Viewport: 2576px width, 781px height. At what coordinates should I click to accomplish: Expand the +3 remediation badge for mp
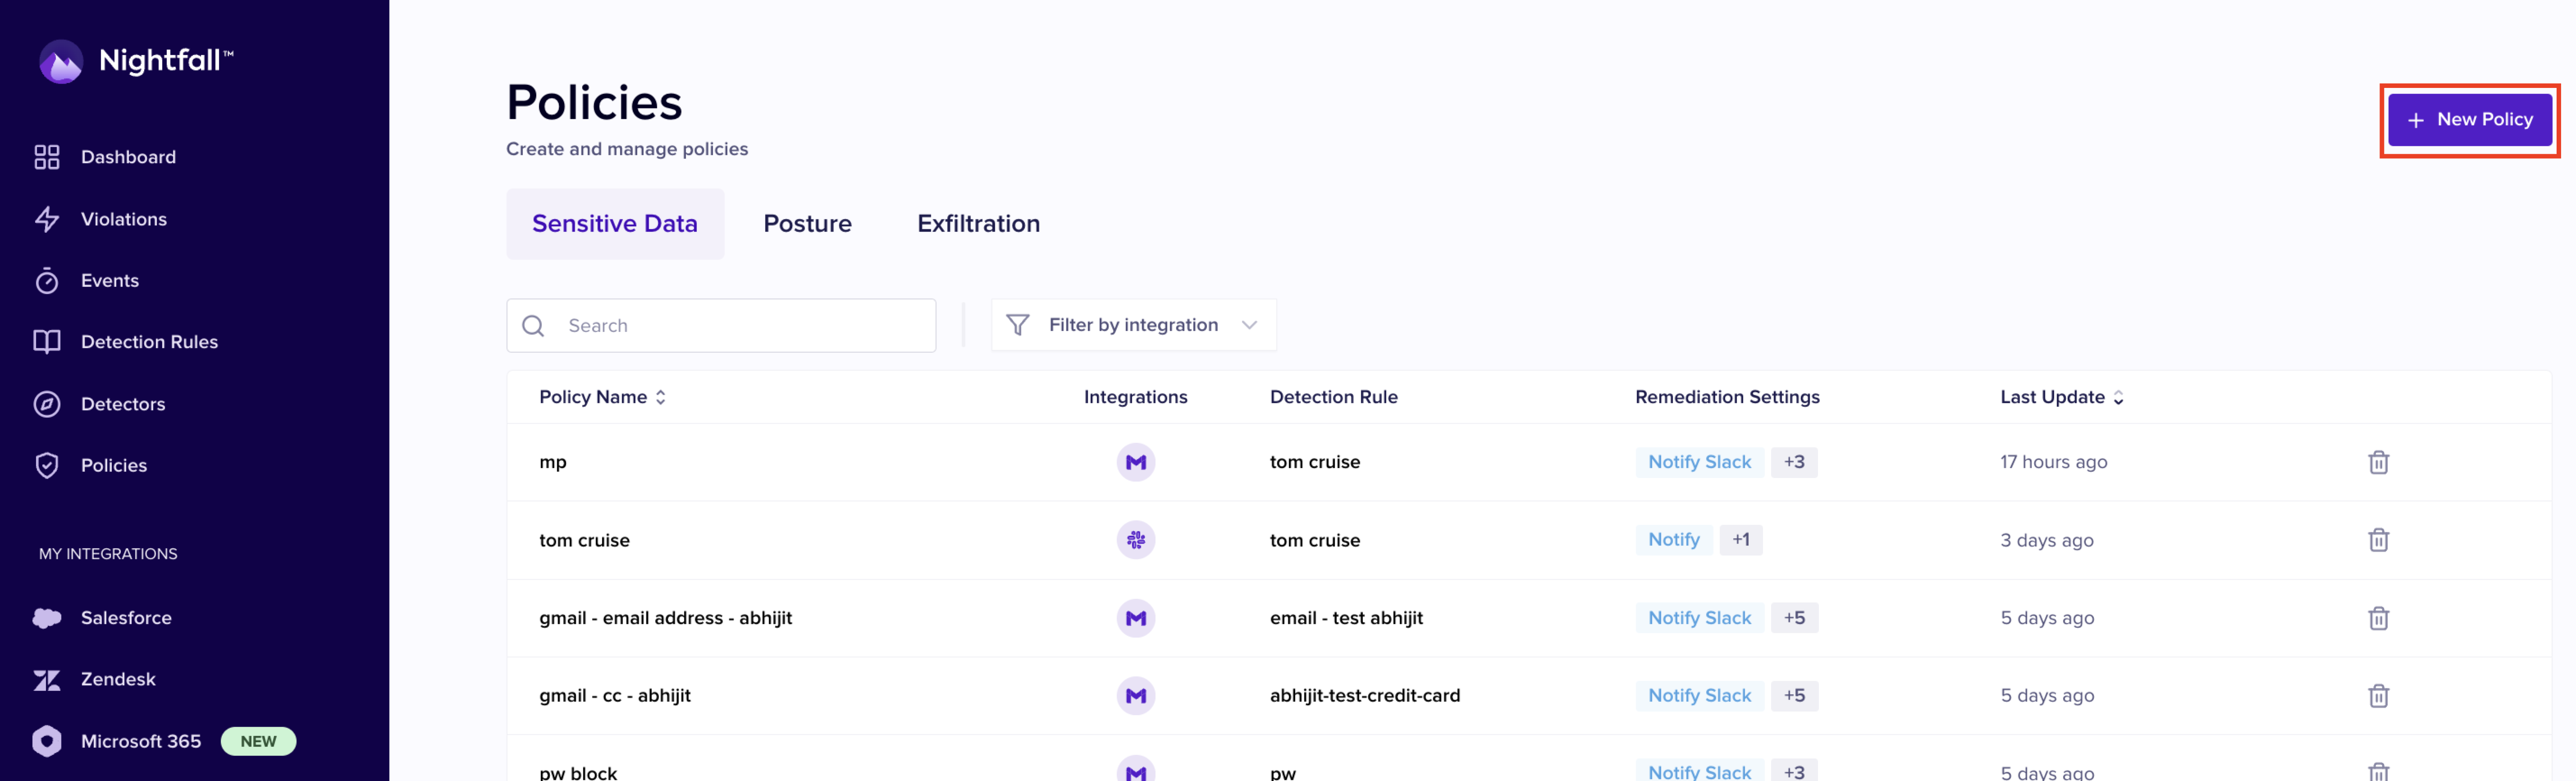tap(1794, 462)
